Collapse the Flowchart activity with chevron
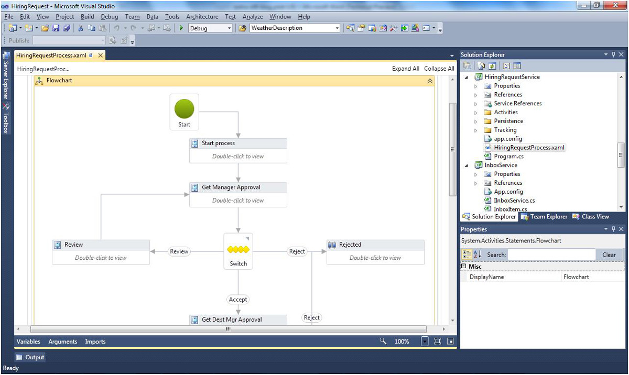 (x=430, y=81)
